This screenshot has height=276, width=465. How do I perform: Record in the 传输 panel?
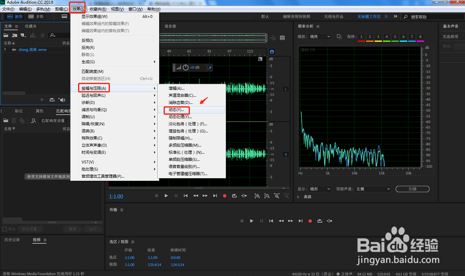click(310, 221)
